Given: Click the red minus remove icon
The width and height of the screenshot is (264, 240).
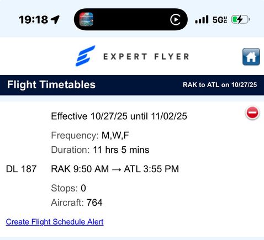Looking at the screenshot, I should [x=252, y=113].
